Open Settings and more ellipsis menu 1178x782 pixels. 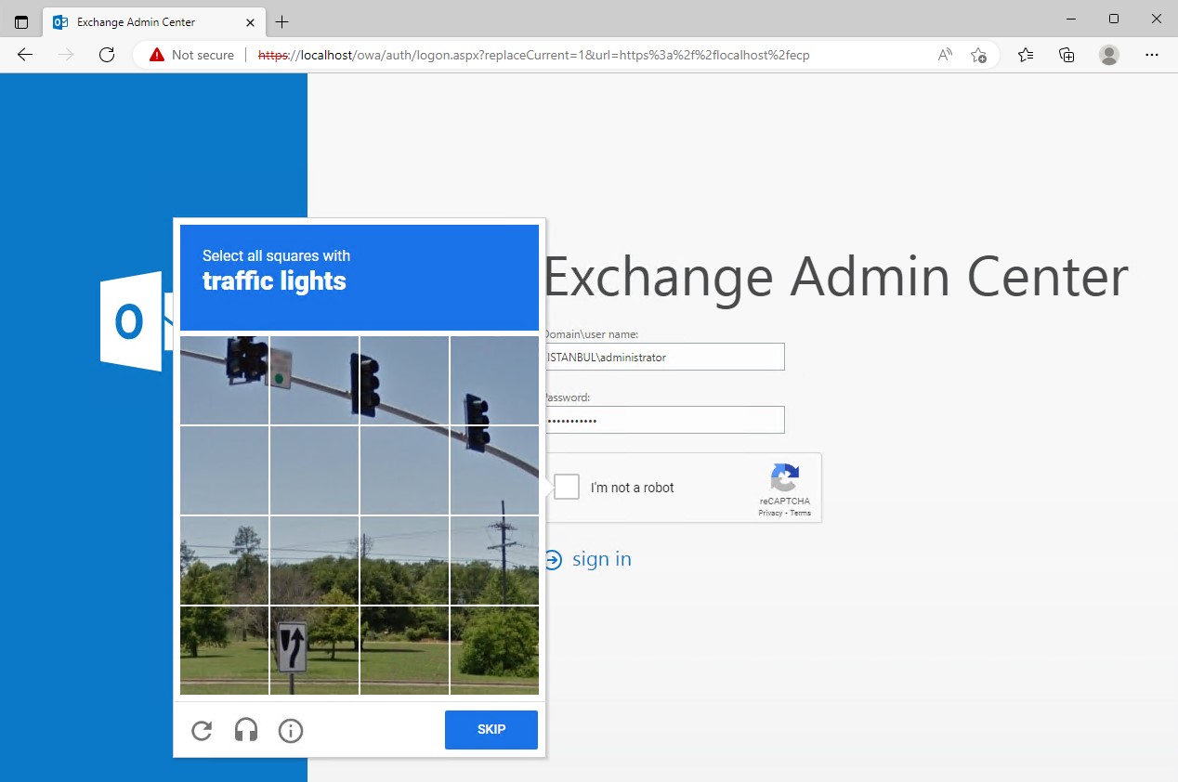pyautogui.click(x=1152, y=55)
